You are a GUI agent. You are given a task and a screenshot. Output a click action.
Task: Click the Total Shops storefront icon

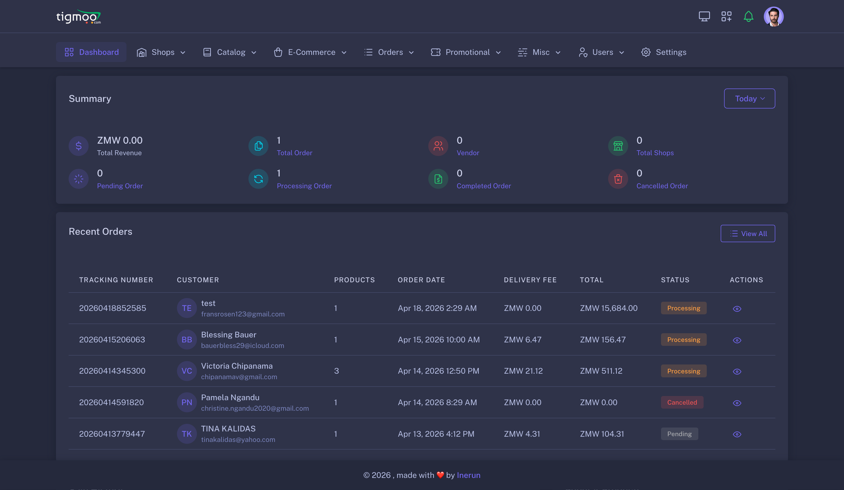(x=618, y=146)
